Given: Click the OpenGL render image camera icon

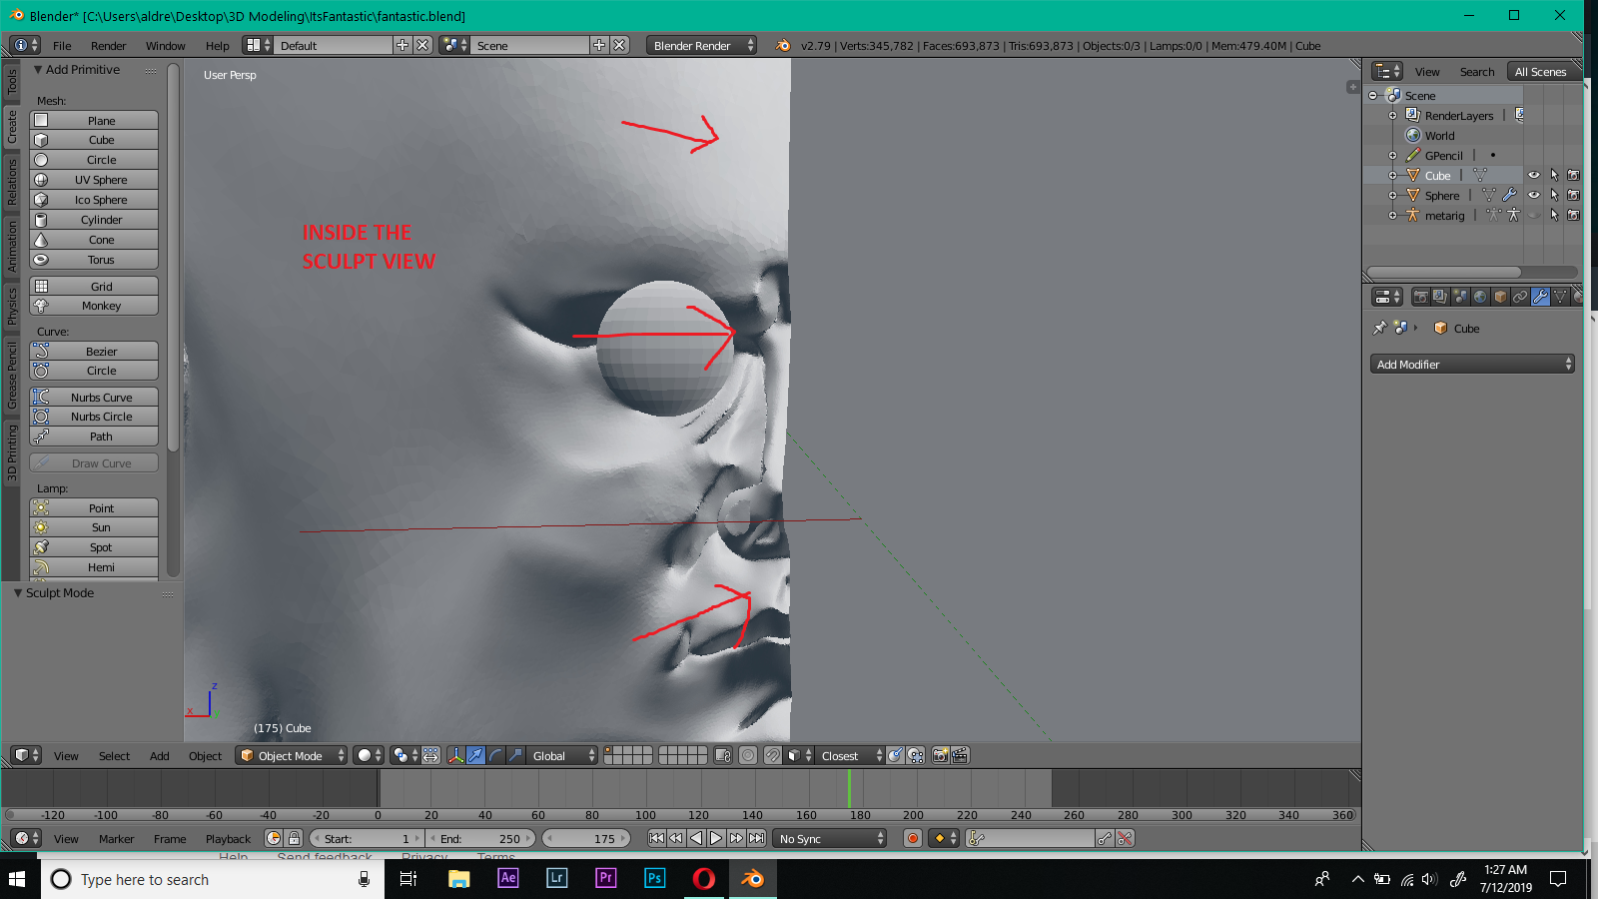Looking at the screenshot, I should coord(940,755).
